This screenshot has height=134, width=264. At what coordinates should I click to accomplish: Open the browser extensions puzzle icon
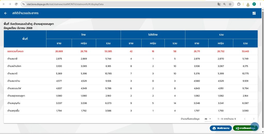pyautogui.click(x=239, y=4)
